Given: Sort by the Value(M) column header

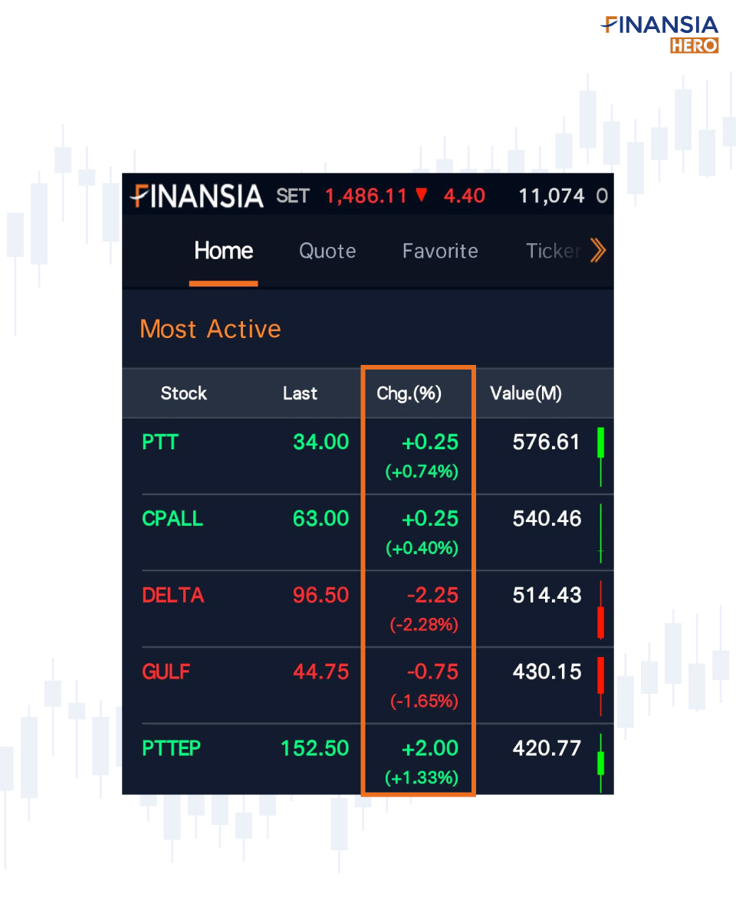Looking at the screenshot, I should point(526,393).
